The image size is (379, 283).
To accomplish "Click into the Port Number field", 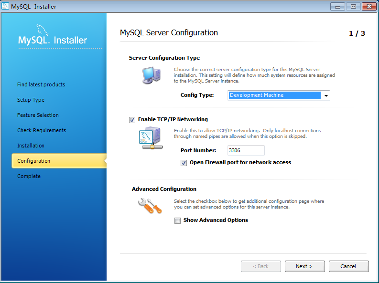I will tap(246, 150).
